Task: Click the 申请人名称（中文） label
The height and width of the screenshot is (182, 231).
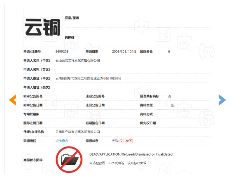Action: point(37,61)
